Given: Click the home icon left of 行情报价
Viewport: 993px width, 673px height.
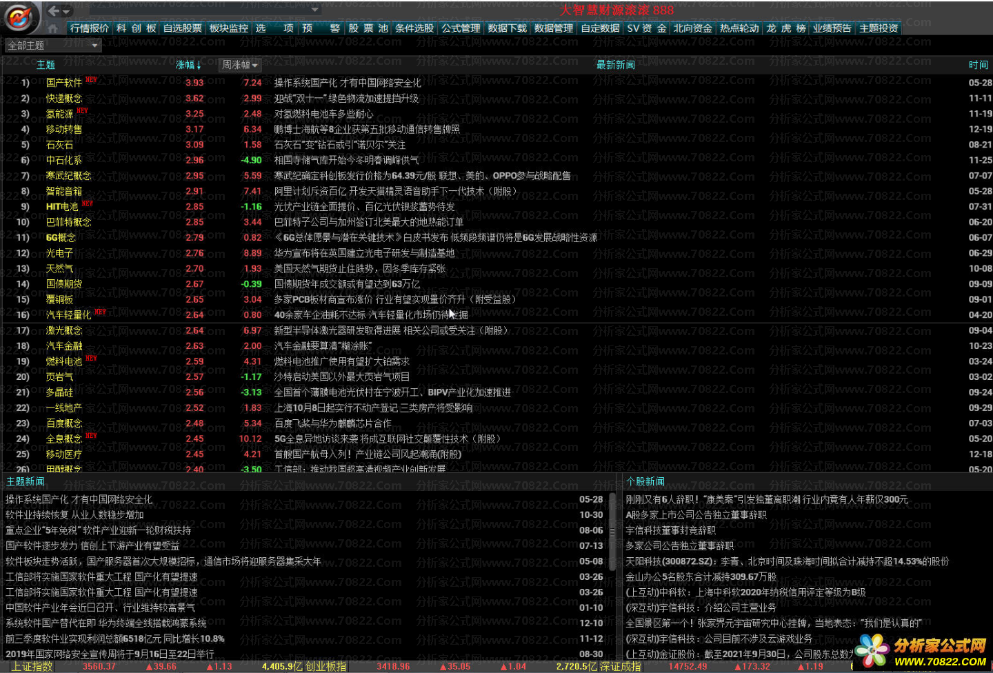Looking at the screenshot, I should 53,28.
